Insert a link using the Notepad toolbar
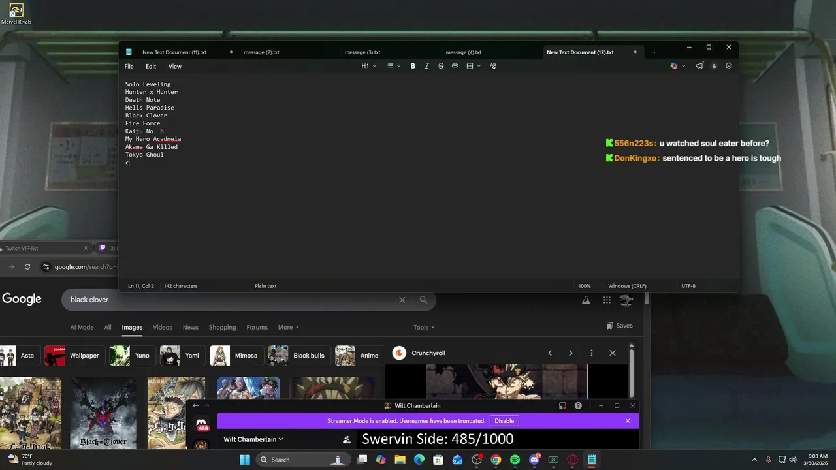 (455, 66)
